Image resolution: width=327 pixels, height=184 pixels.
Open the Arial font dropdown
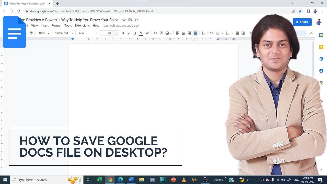point(88,33)
